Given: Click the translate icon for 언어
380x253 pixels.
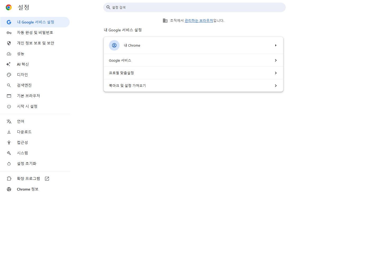Looking at the screenshot, I should [9, 121].
